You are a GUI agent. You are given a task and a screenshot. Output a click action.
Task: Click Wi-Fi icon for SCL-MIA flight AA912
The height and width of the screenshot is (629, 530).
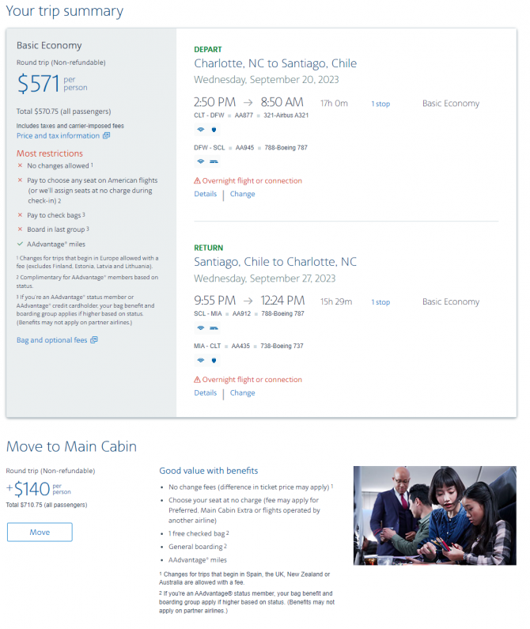(201, 328)
